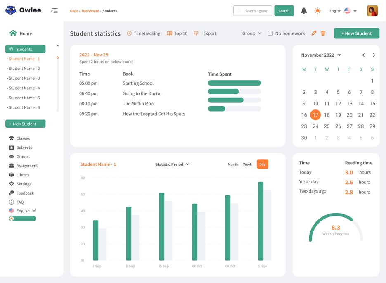Click the notification bell icon
Screen dimensions: 386x283
[304, 11]
